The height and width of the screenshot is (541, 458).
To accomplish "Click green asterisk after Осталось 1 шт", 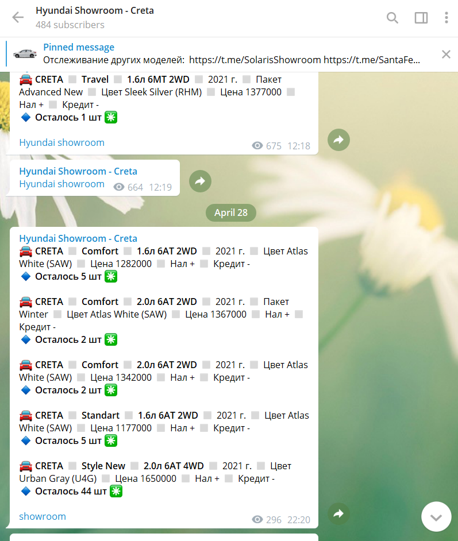I will coord(111,117).
